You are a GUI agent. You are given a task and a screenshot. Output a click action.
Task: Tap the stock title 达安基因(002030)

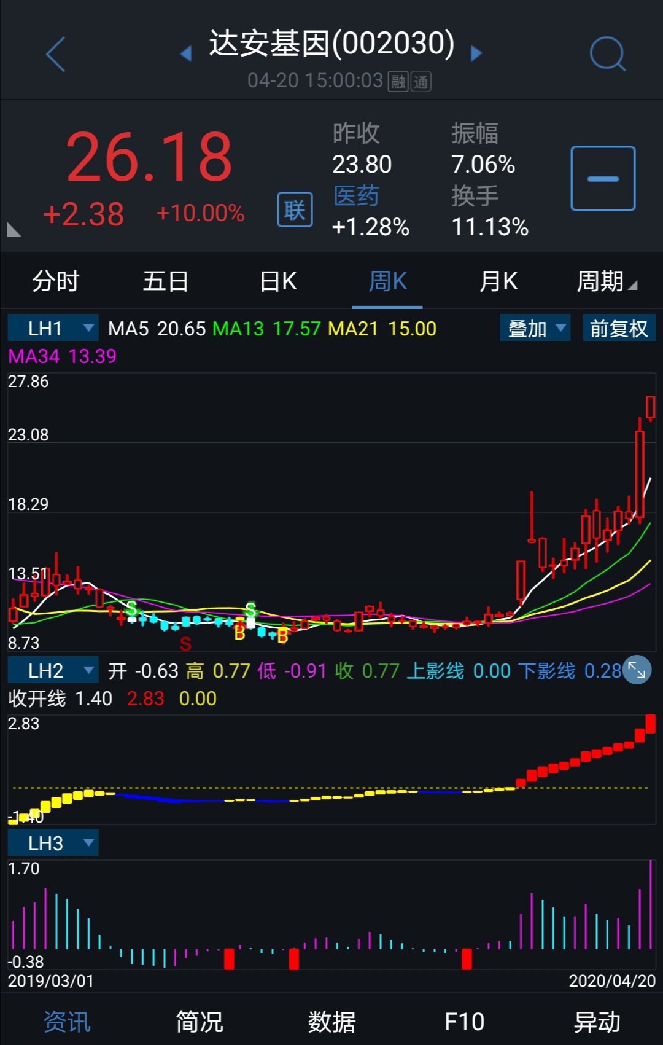pyautogui.click(x=331, y=43)
